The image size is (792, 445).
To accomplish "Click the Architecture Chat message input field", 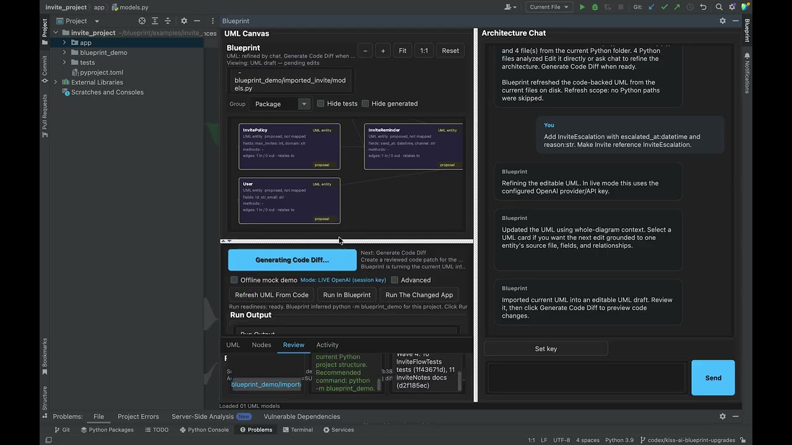I will (x=587, y=378).
